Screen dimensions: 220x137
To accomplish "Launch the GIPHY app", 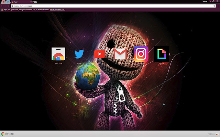I will [162, 54].
